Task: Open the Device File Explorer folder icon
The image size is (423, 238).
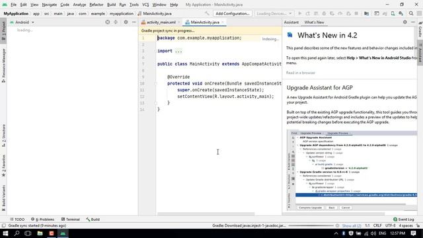Action: click(x=366, y=13)
